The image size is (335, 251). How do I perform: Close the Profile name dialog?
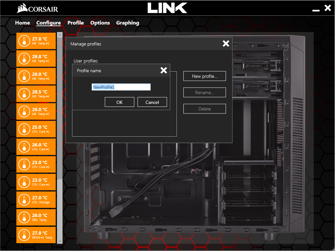[x=164, y=70]
